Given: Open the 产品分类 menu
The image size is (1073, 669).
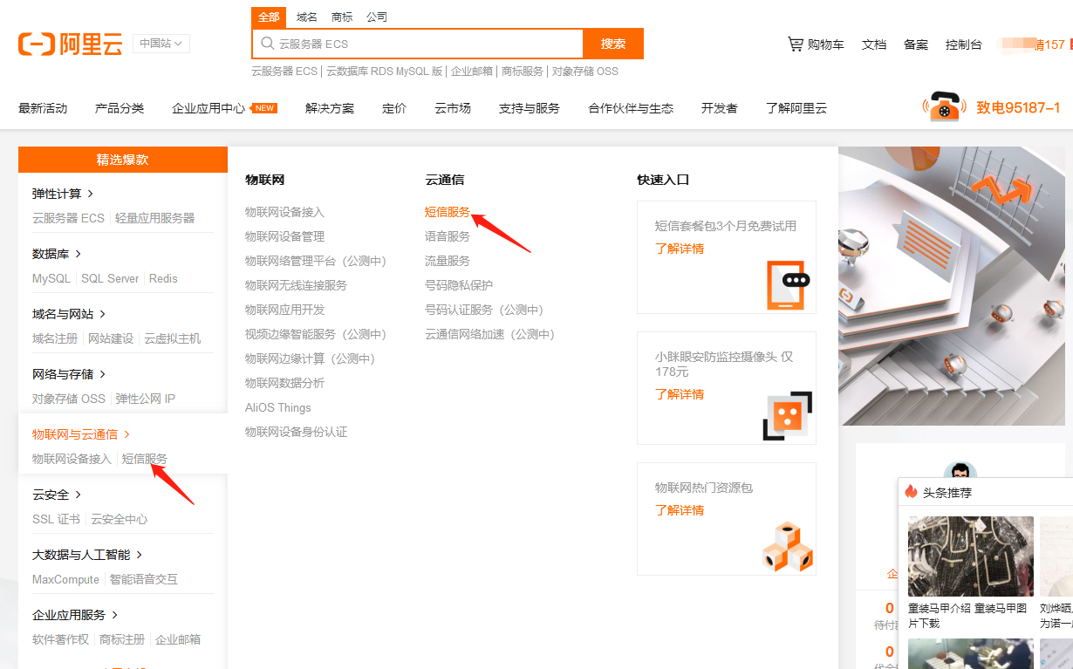Looking at the screenshot, I should coord(120,108).
